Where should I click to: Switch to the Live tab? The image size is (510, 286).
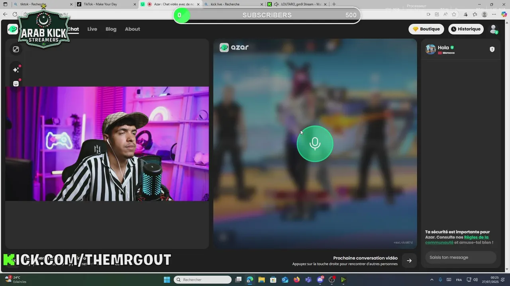92,29
